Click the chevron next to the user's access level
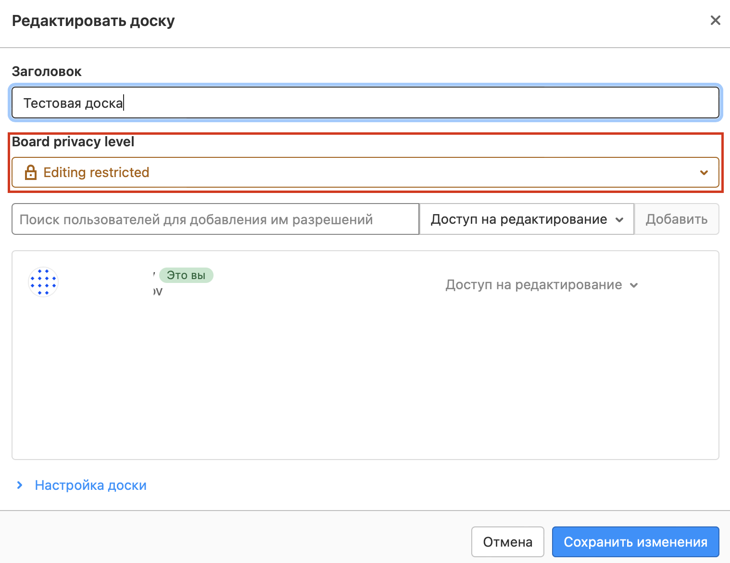The image size is (730, 563). coord(634,285)
